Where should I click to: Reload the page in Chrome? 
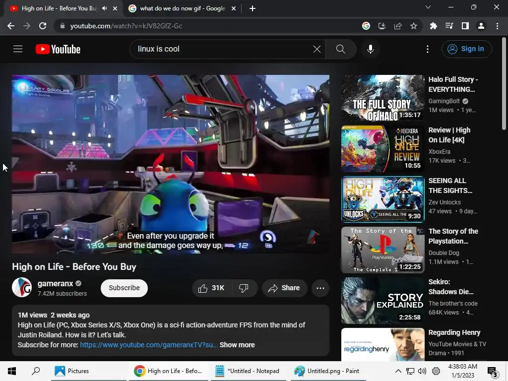(x=43, y=26)
